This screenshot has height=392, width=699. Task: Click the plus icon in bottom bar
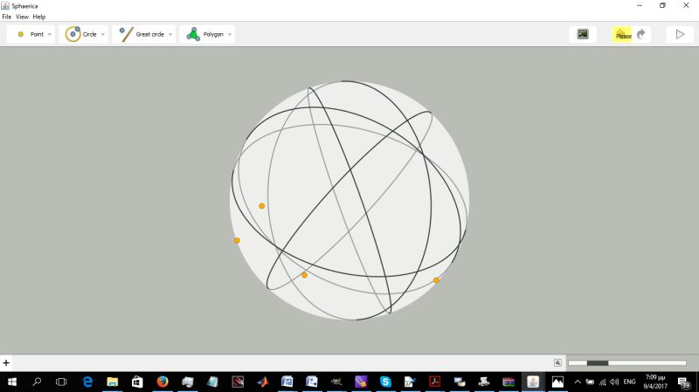pyautogui.click(x=6, y=363)
